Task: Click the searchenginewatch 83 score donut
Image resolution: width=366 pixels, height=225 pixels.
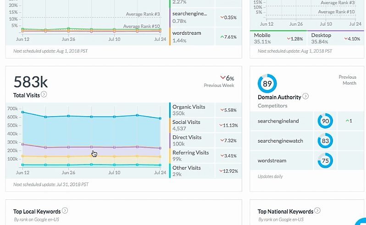Action: (325, 141)
